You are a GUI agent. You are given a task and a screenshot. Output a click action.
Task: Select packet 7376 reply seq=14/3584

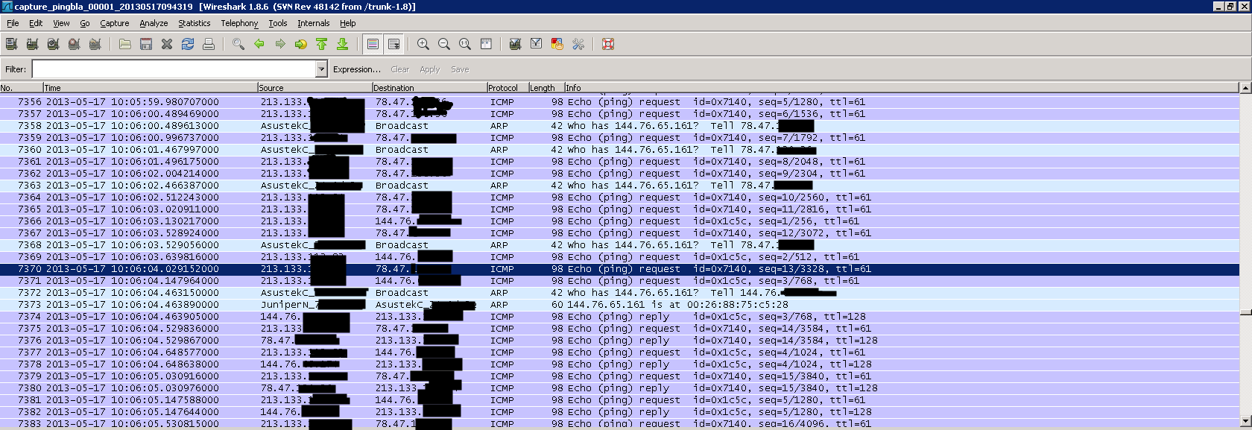tap(619, 341)
